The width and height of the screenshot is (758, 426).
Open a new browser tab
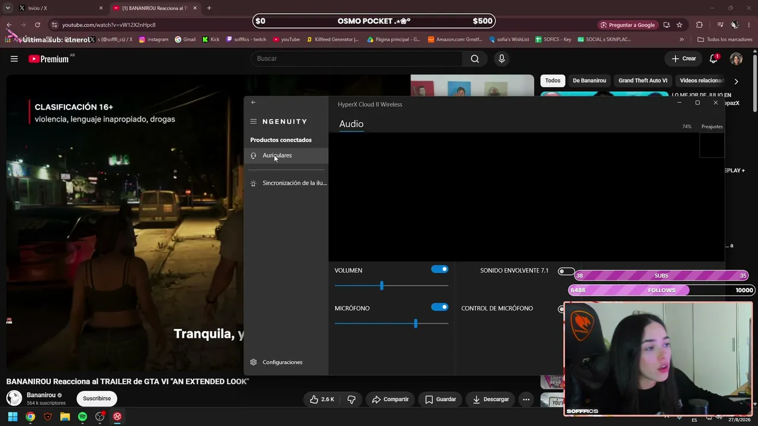[x=209, y=8]
